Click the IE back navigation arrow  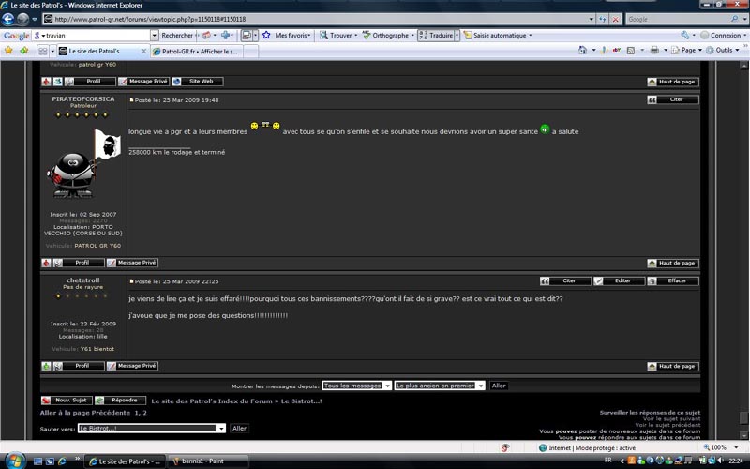click(x=8, y=19)
